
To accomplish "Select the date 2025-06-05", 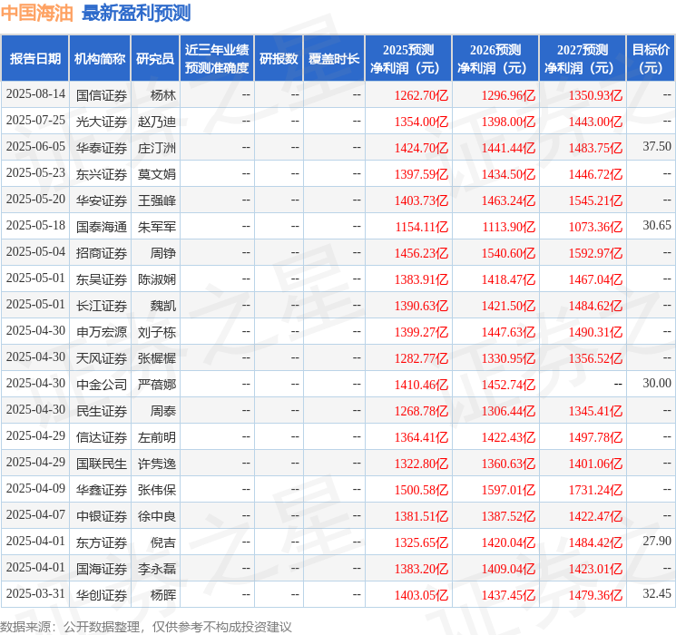I will click(x=35, y=147).
